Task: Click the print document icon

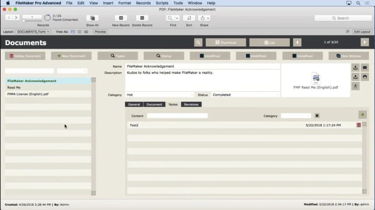Action: pos(365,77)
